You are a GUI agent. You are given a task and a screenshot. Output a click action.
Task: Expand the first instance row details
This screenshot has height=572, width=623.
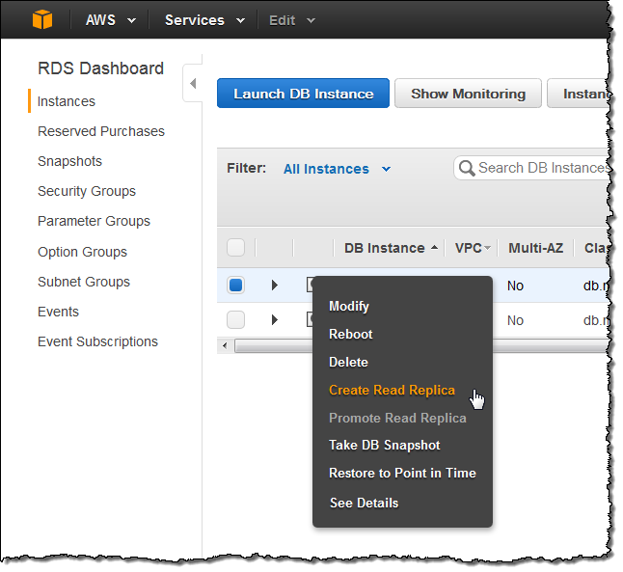pyautogui.click(x=275, y=285)
